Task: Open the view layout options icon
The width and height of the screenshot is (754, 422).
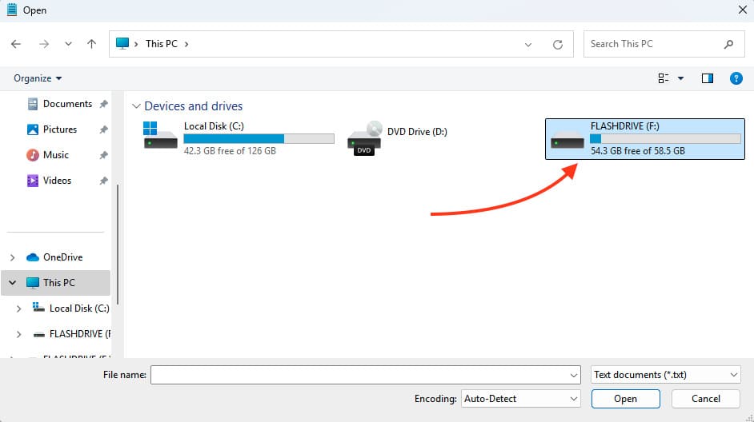Action: (664, 78)
